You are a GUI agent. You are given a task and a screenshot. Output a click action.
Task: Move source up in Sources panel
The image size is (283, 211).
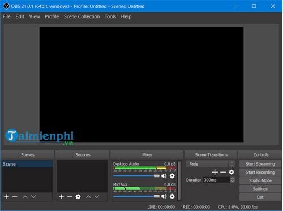[x=88, y=197]
